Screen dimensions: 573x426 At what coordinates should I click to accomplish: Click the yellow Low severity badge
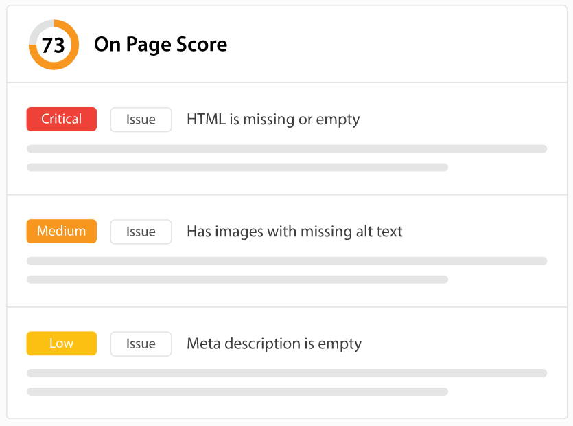click(x=61, y=343)
